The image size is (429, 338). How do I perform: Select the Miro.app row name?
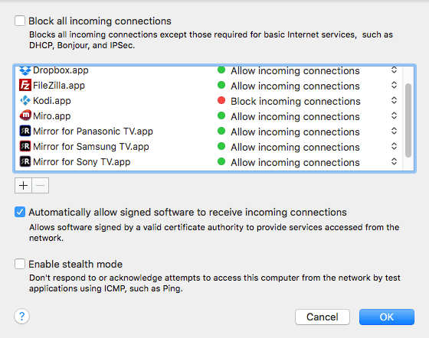pos(52,116)
